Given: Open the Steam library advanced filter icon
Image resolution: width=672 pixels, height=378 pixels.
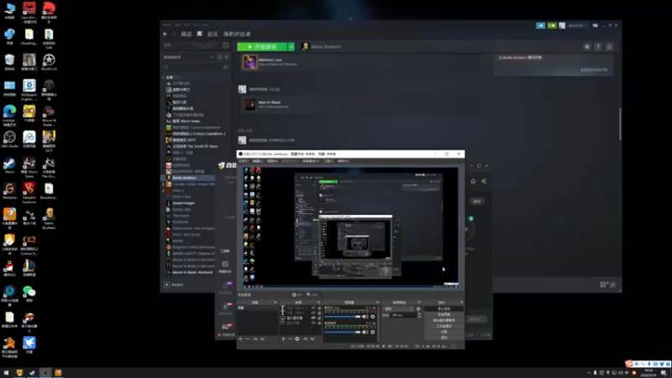Looking at the screenshot, I should [226, 67].
